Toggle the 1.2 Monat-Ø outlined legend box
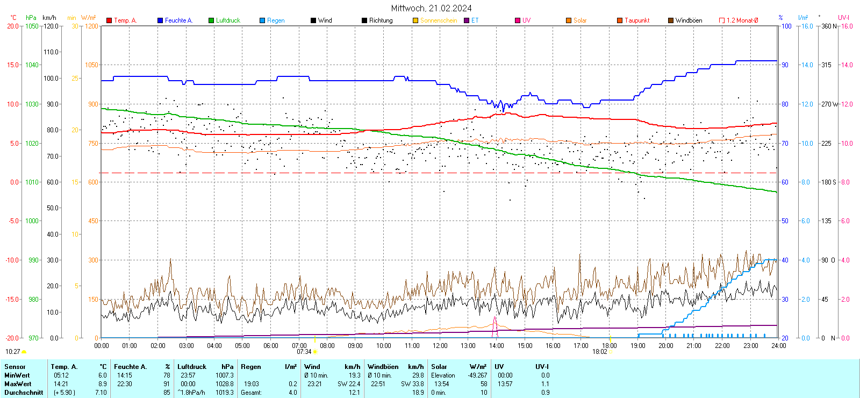 pyautogui.click(x=722, y=20)
